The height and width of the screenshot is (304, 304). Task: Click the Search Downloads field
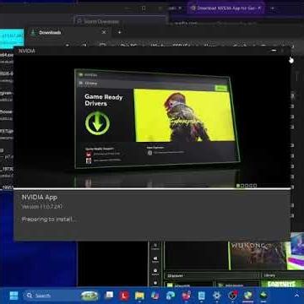click(121, 21)
